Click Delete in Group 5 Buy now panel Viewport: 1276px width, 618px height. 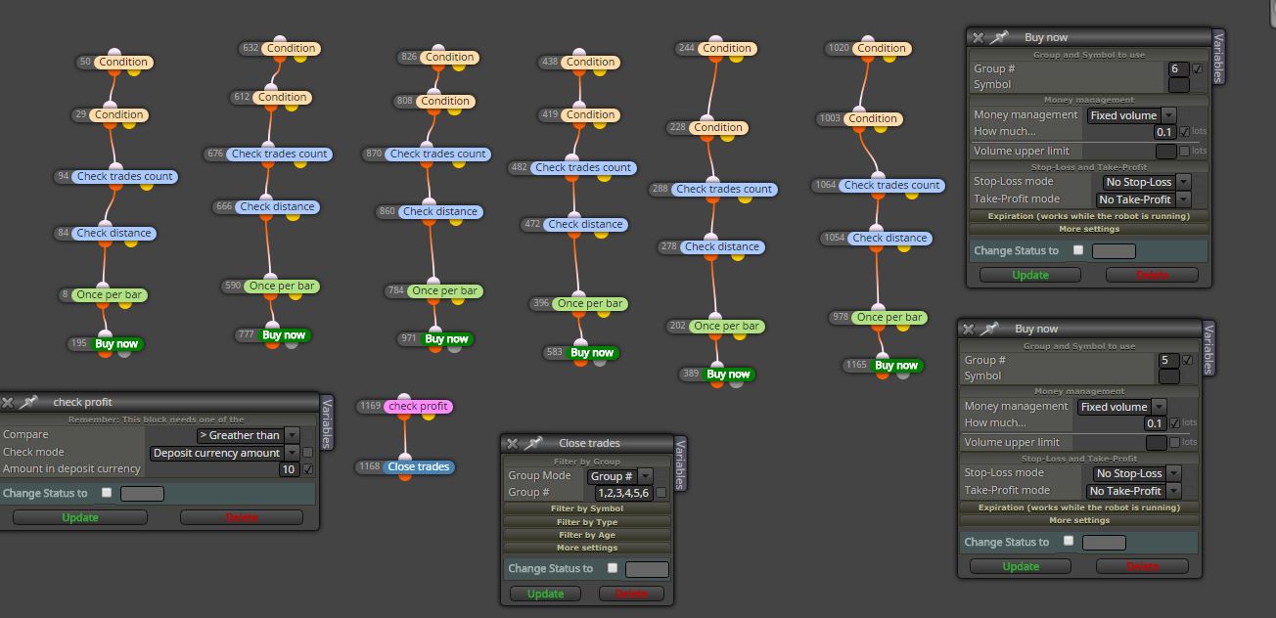(x=1142, y=566)
